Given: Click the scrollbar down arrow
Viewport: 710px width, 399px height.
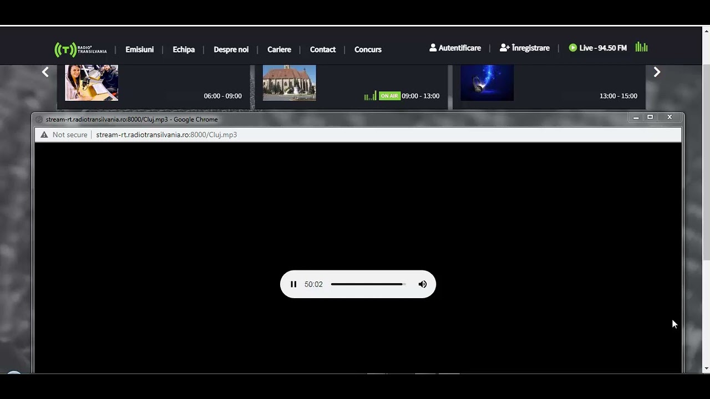Looking at the screenshot, I should click(706, 369).
